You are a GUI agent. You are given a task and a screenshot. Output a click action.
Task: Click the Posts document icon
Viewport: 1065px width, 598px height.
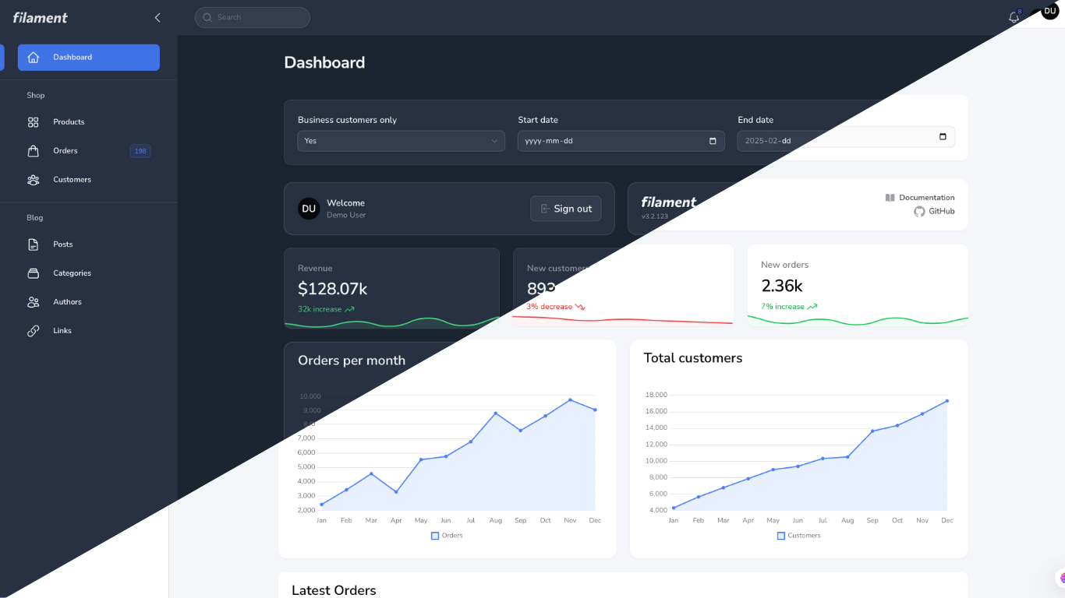pyautogui.click(x=33, y=244)
